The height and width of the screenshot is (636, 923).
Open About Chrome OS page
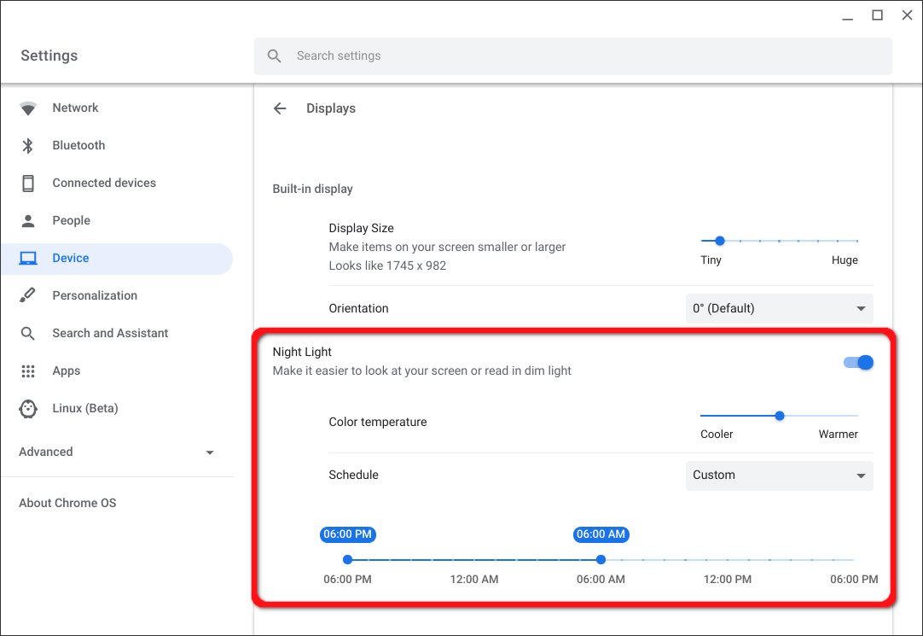67,503
